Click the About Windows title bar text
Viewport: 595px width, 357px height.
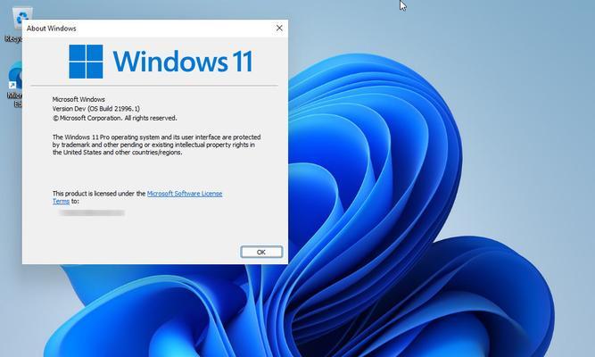[51, 29]
